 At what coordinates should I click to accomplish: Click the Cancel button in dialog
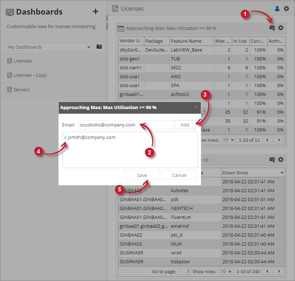pos(179,175)
